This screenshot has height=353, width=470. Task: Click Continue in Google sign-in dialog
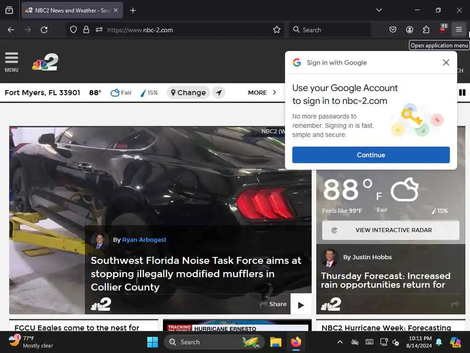[371, 155]
